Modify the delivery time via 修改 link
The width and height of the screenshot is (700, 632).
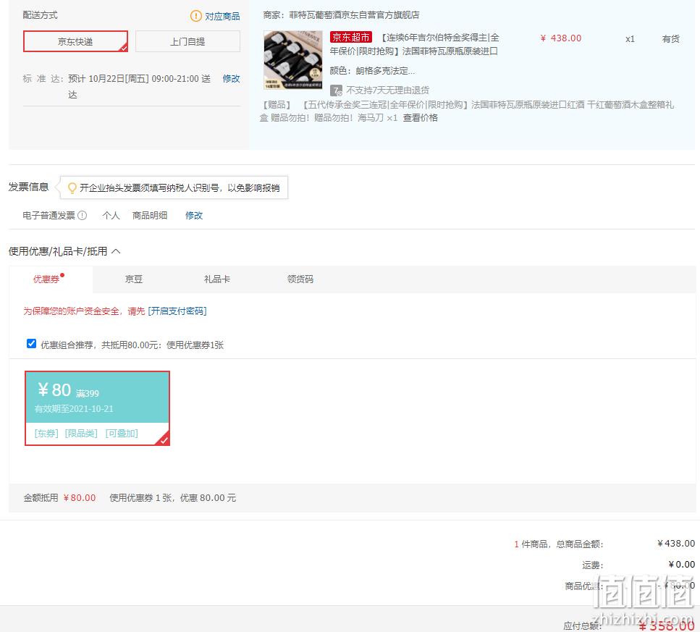point(231,79)
